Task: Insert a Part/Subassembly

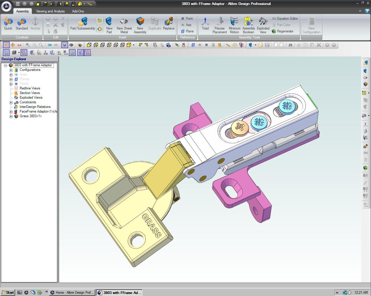Action: [x=83, y=24]
